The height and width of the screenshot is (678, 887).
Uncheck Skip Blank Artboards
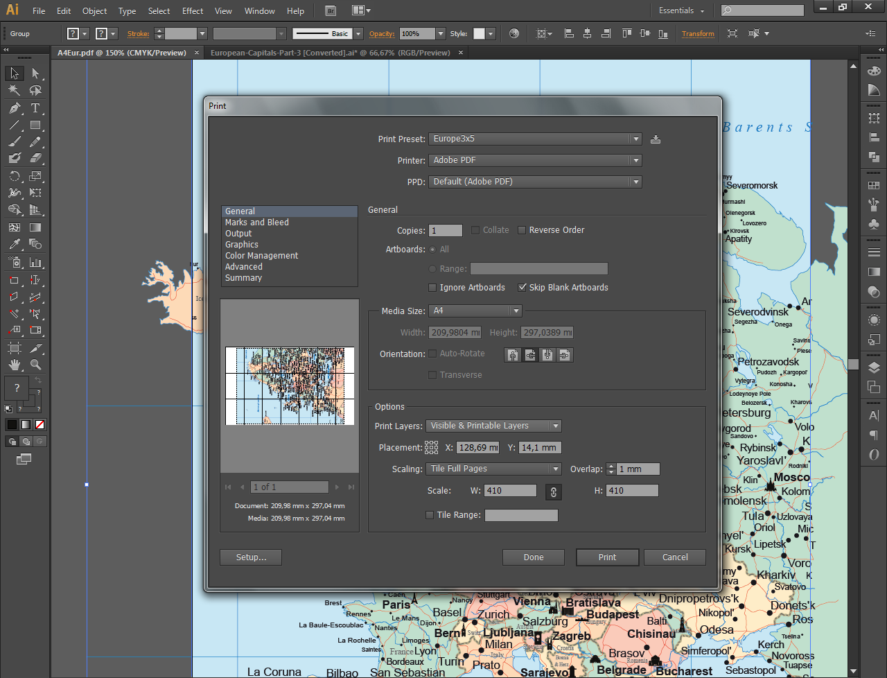522,287
